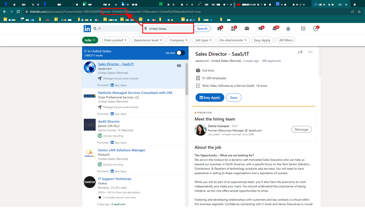Click the share arrow for this job
Image resolution: width=365 pixels, height=211 pixels.
pyautogui.click(x=300, y=52)
